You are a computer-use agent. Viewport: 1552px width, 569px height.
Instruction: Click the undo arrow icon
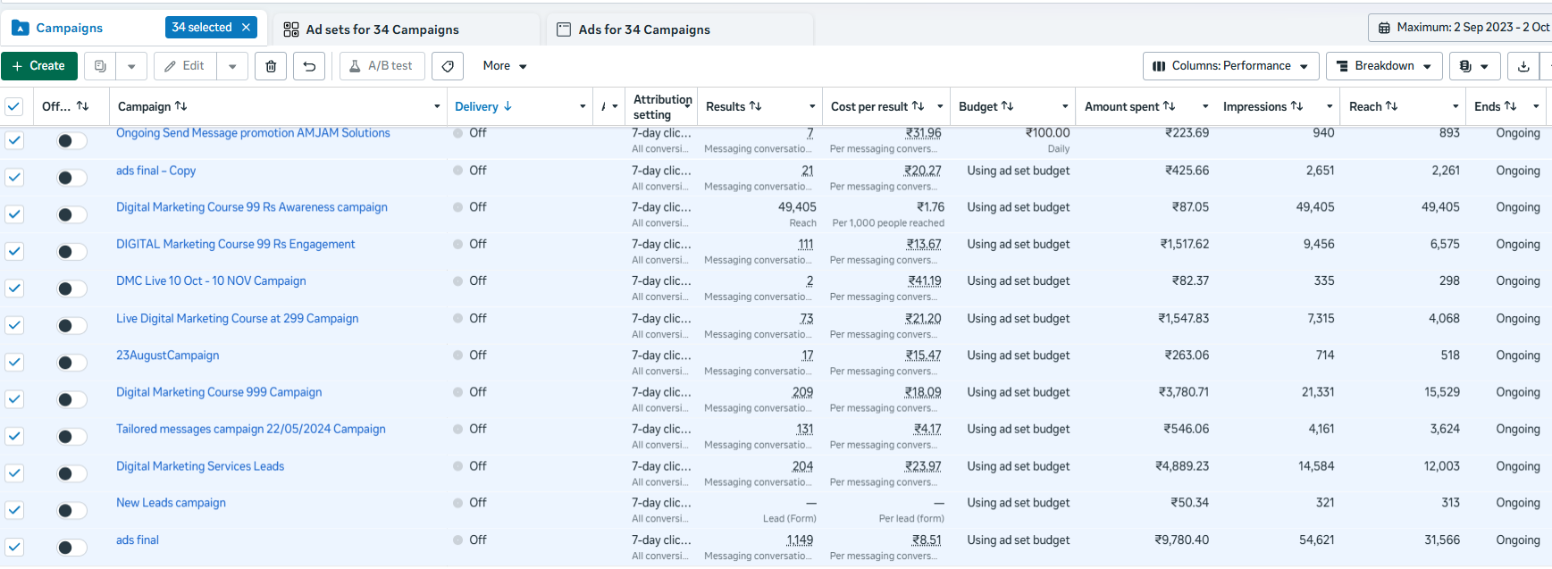click(x=309, y=66)
